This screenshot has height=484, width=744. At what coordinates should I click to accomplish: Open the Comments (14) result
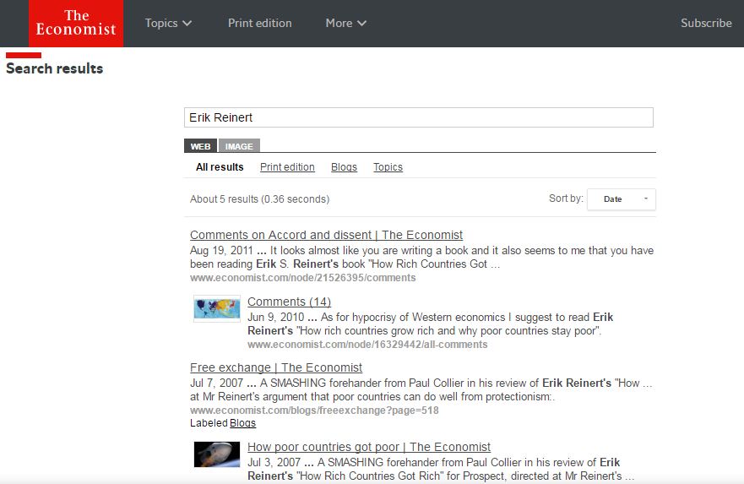click(x=289, y=302)
